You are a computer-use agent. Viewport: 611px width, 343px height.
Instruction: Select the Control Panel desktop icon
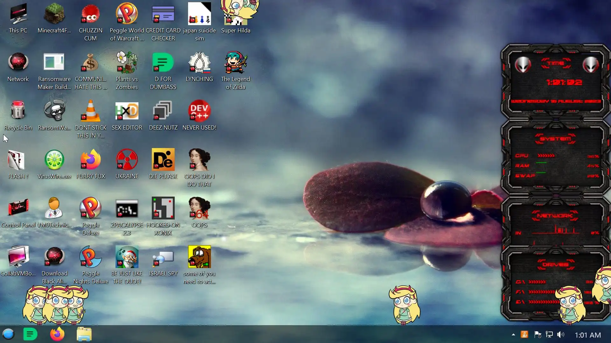coord(18,208)
